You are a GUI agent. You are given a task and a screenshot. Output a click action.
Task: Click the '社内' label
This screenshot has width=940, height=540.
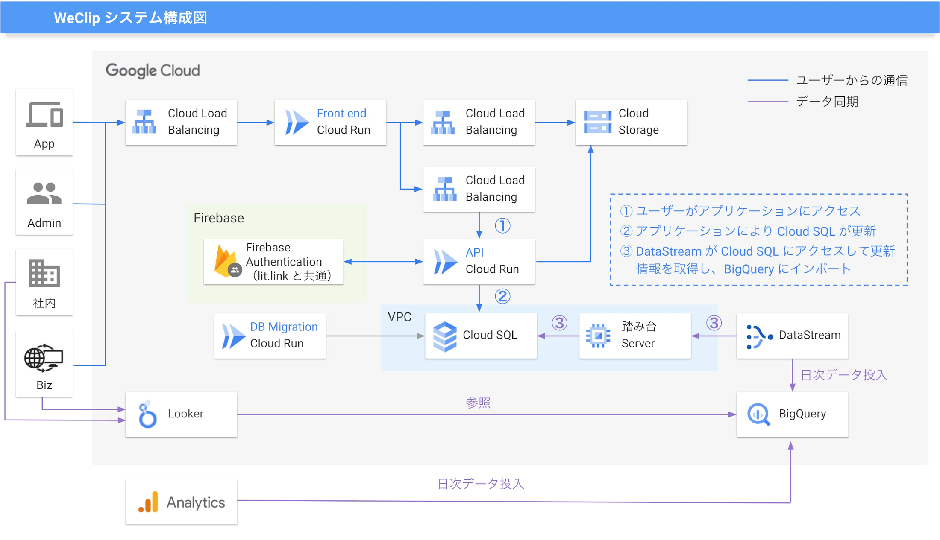pos(44,303)
